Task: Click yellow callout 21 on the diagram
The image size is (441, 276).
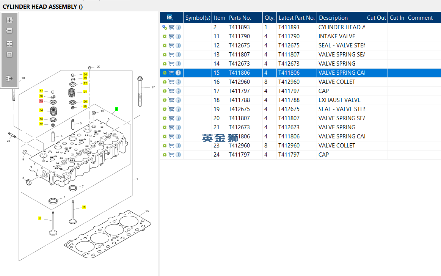Action: 85,92
